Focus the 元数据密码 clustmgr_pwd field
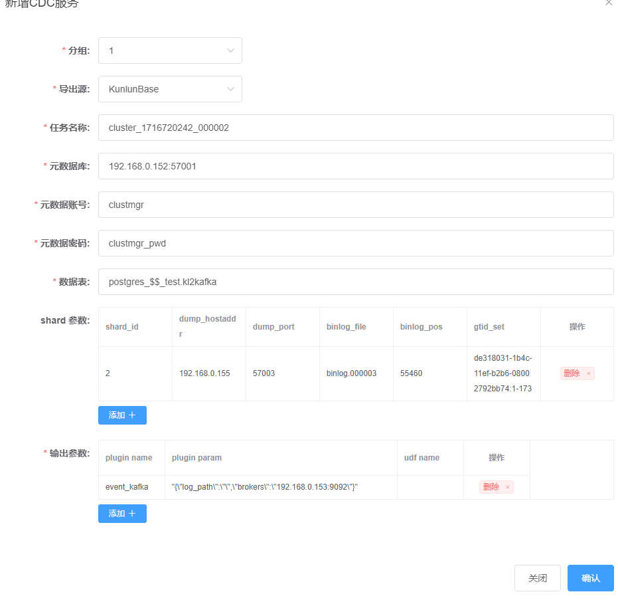This screenshot has height=602, width=618. pos(356,243)
